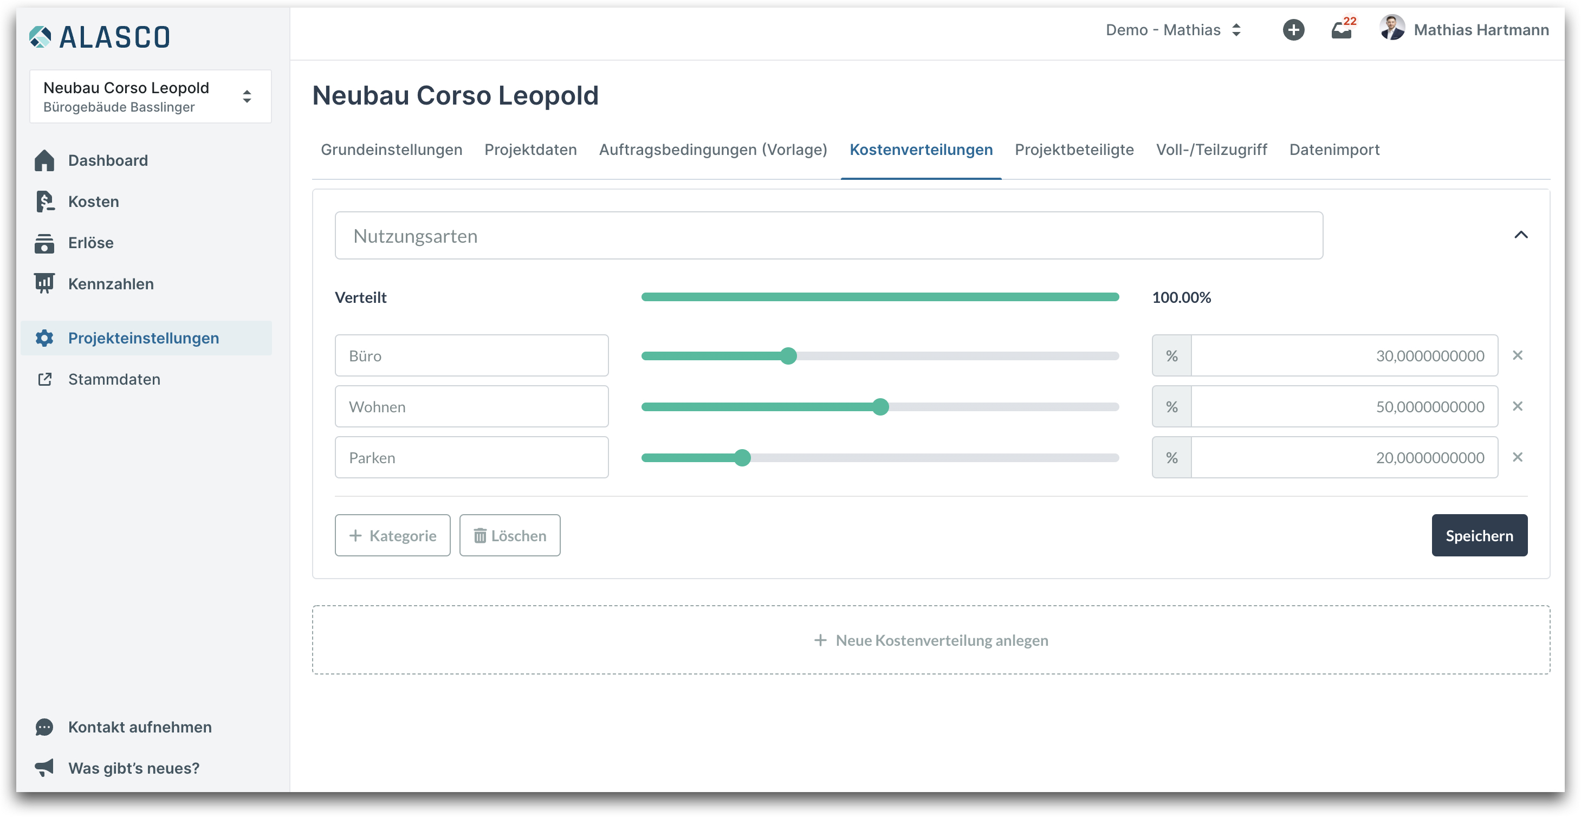Click the Wohnen percentage slider handle
This screenshot has height=817, width=1581.
click(x=880, y=407)
